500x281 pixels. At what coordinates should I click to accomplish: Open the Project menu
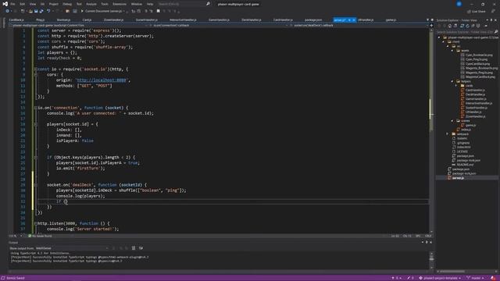coord(54,4)
